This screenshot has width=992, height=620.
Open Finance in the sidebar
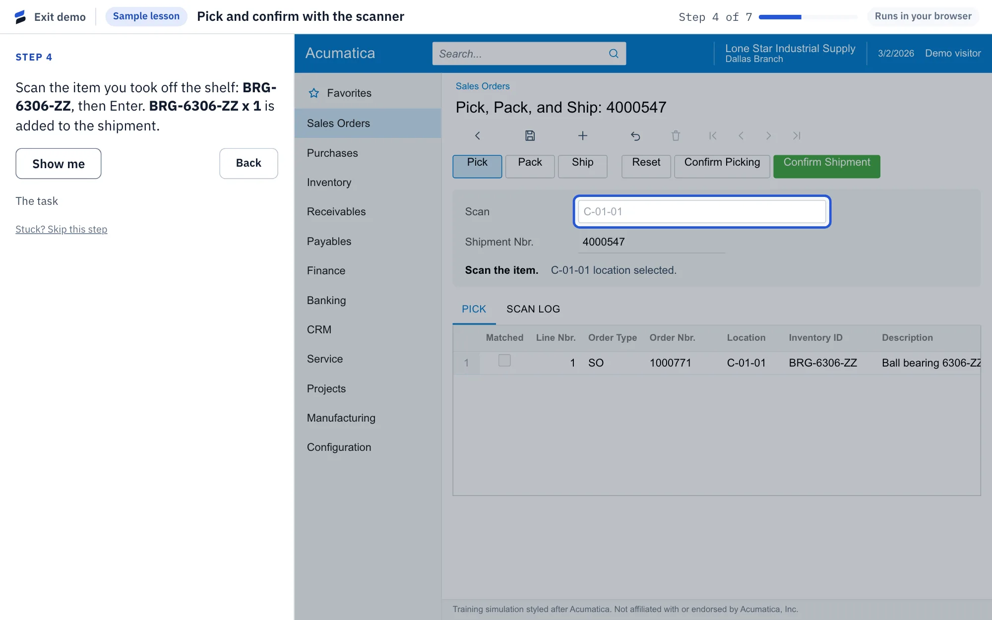point(368,271)
